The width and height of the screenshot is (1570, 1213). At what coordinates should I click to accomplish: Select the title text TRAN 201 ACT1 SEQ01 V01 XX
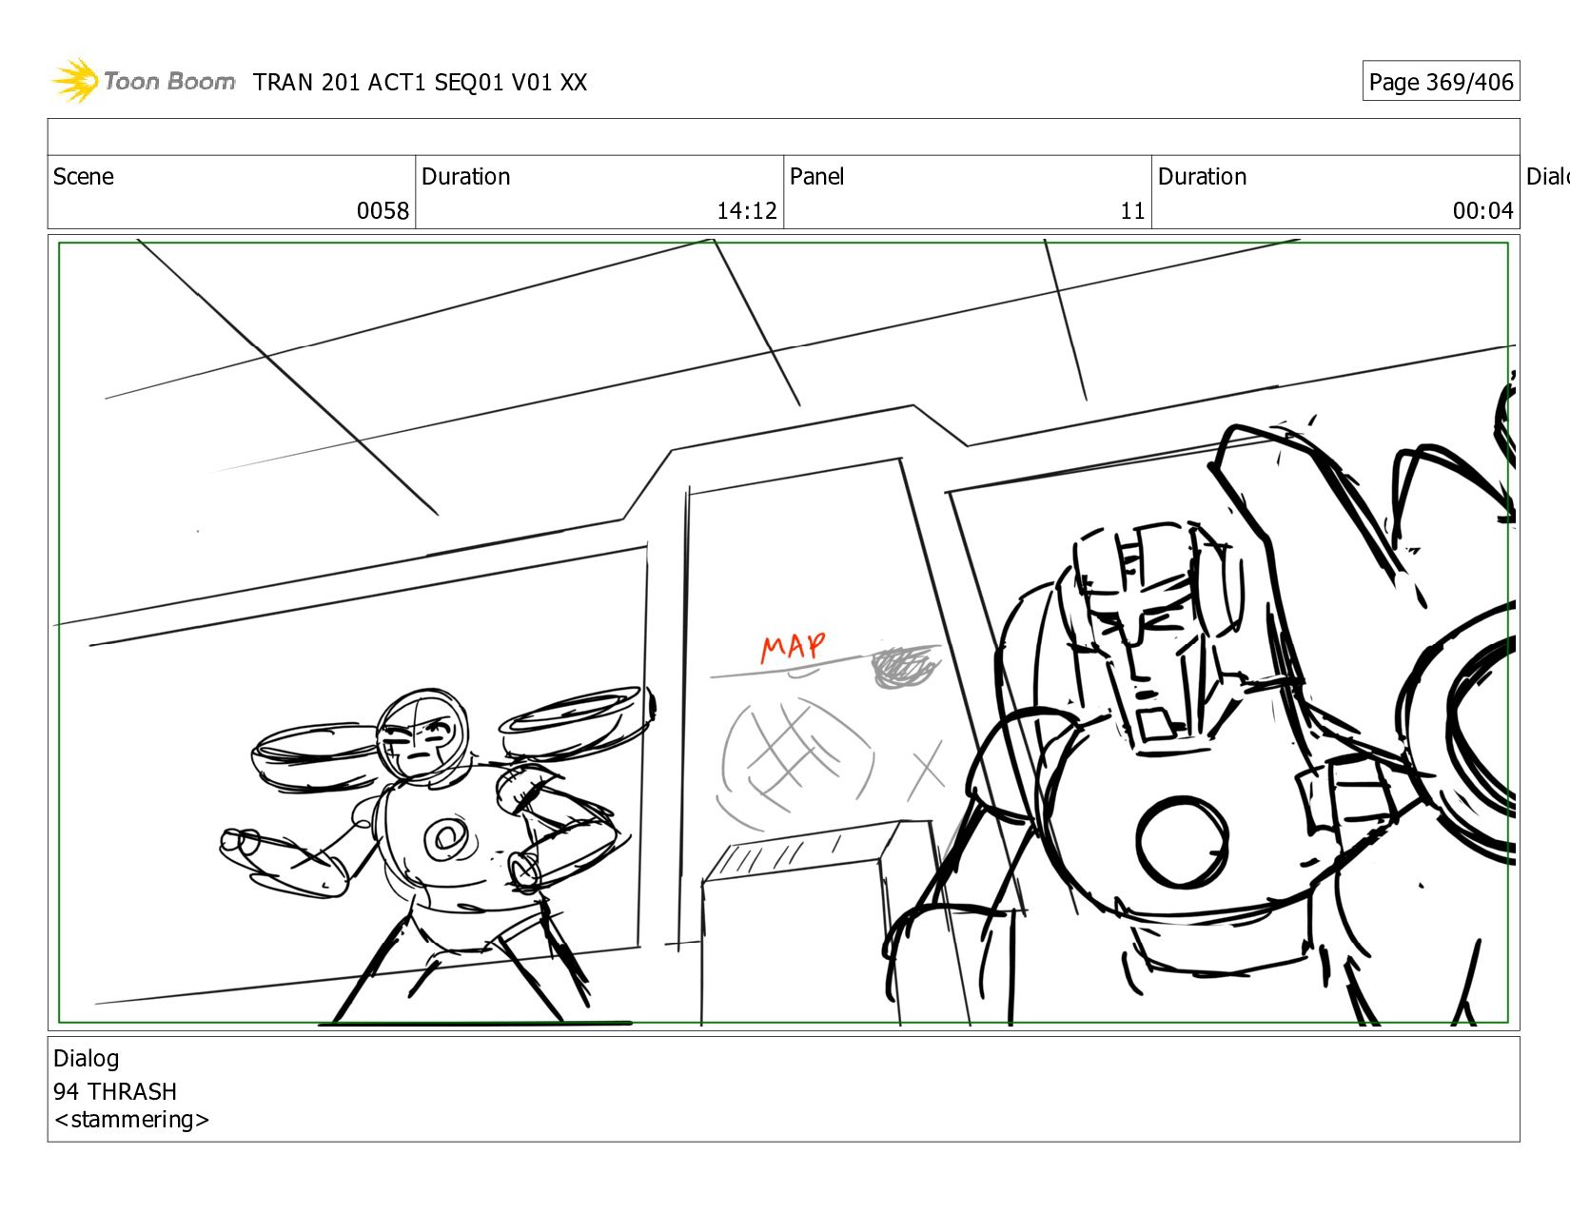coord(420,83)
